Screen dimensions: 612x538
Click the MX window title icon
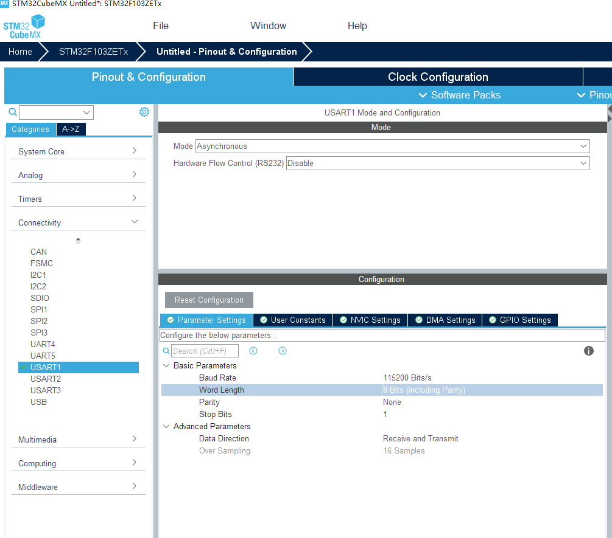tap(4, 4)
